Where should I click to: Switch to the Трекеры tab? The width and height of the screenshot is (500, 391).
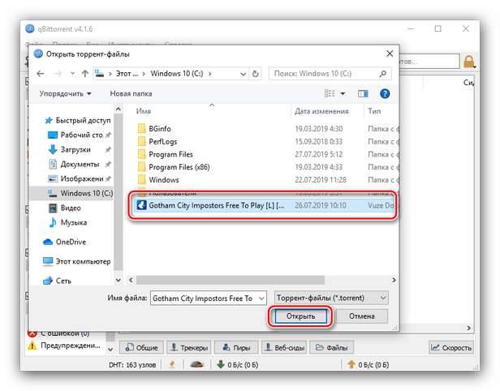pyautogui.click(x=192, y=347)
